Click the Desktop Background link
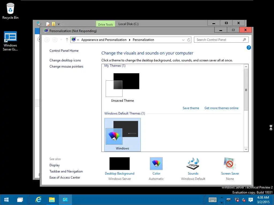 click(x=120, y=174)
